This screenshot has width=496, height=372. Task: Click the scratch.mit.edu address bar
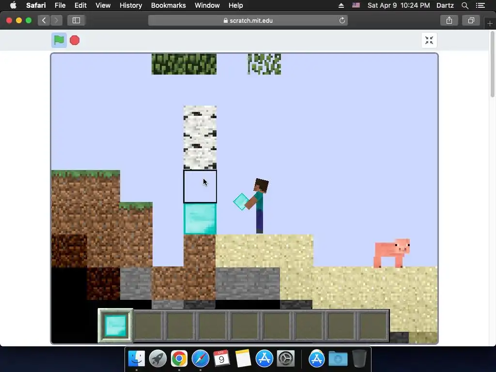click(248, 20)
